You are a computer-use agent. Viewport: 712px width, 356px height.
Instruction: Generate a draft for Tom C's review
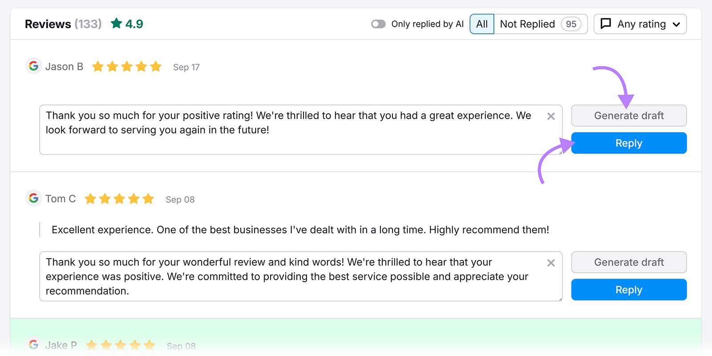pos(628,262)
